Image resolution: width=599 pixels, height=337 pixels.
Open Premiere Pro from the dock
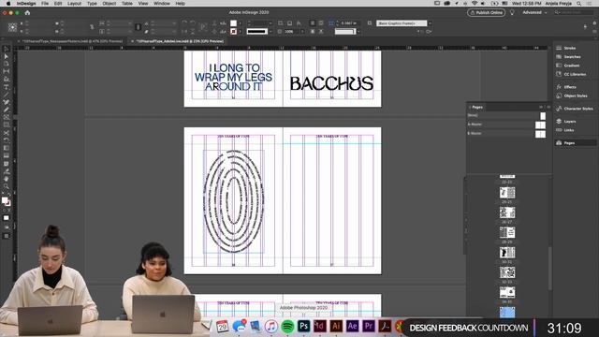click(x=369, y=326)
